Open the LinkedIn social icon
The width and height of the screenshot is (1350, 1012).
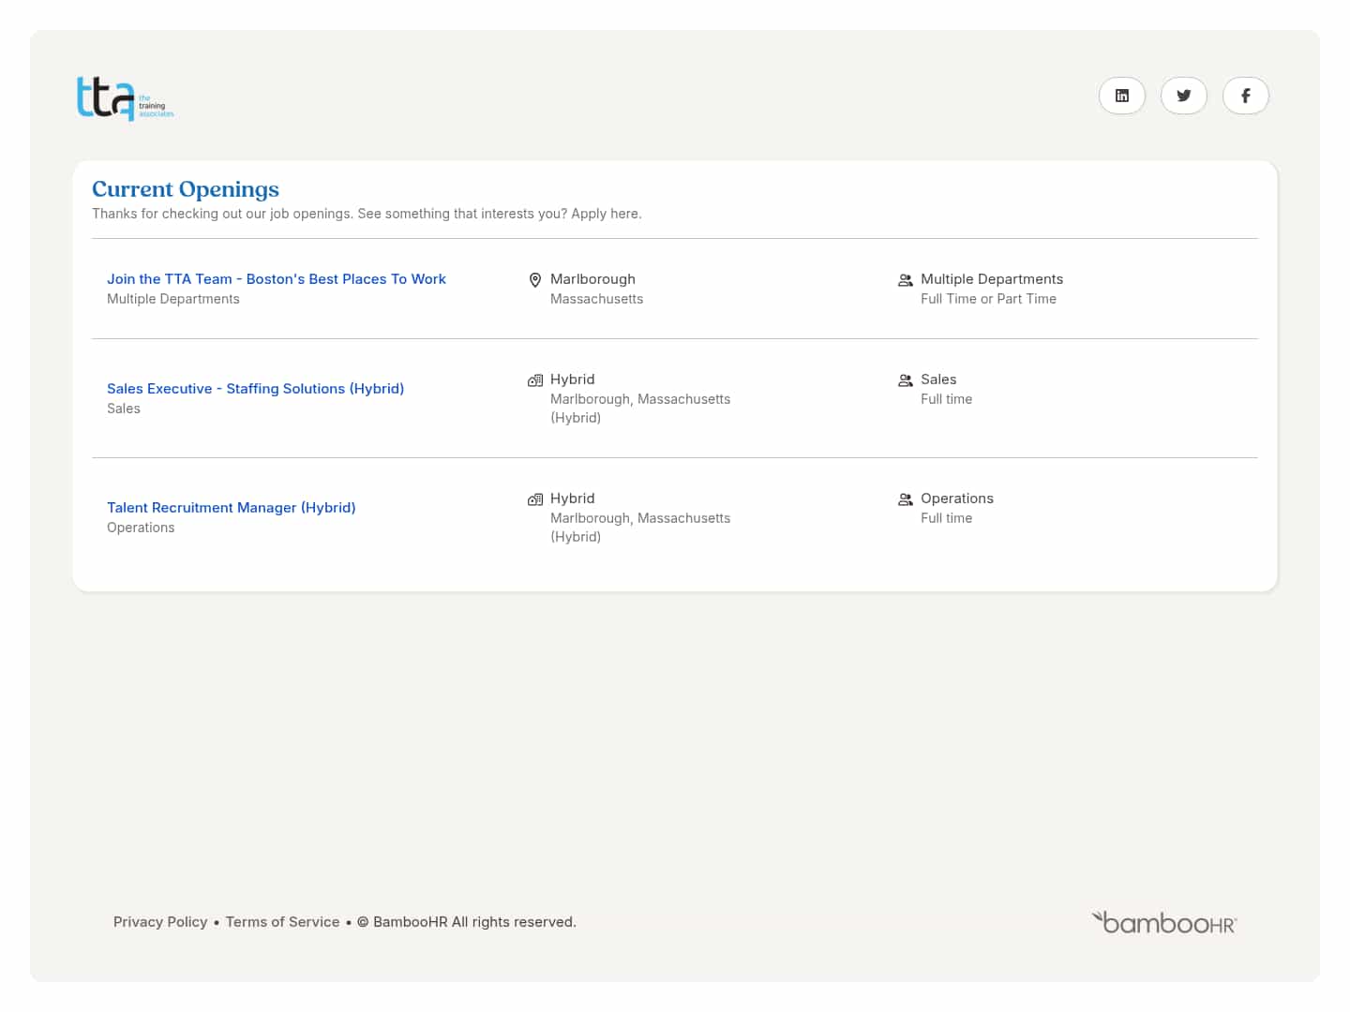[x=1122, y=96]
